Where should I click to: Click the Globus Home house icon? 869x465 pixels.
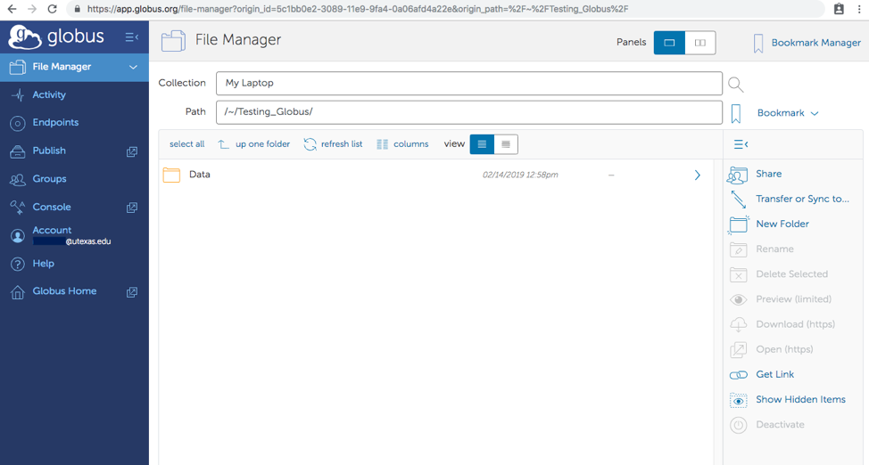[x=18, y=291]
